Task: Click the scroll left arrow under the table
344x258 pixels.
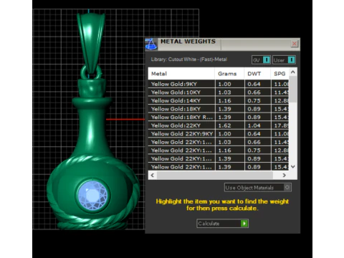Action: (x=153, y=175)
